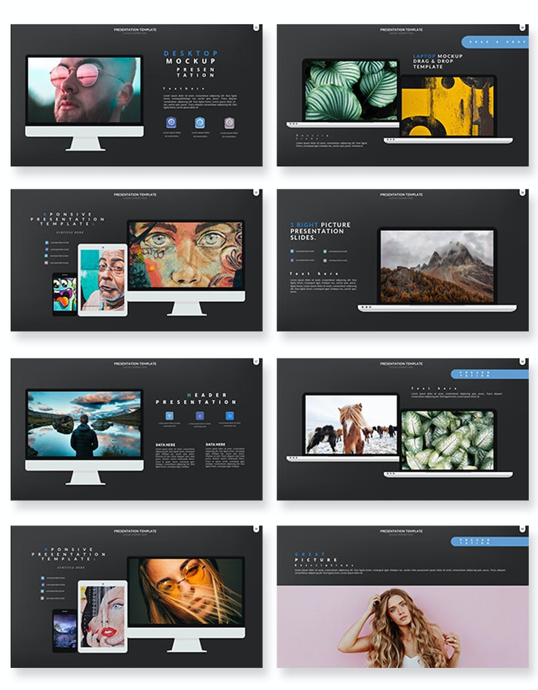Toggle top-left checkbox on Right Picture slide
538x690 pixels.
pos(292,251)
